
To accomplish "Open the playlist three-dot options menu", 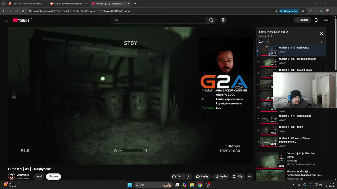I will tap(321, 41).
